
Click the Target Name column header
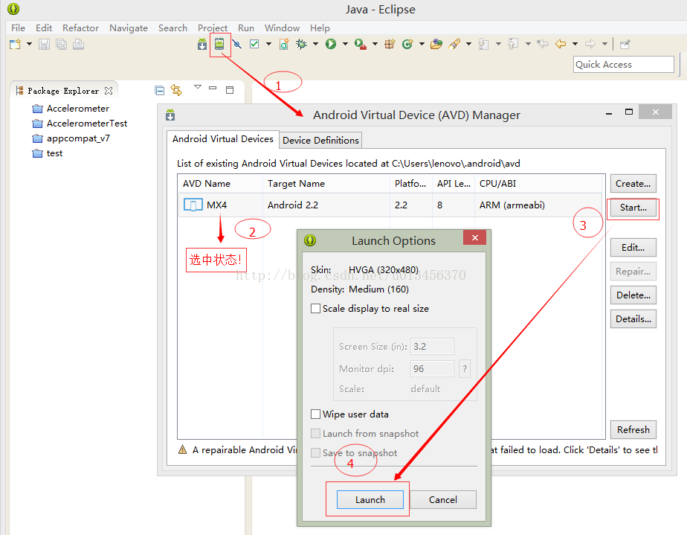click(x=326, y=184)
